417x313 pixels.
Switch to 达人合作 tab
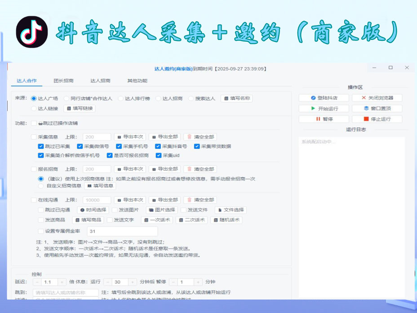pos(27,80)
